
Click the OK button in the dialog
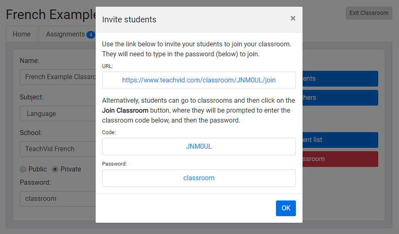pos(286,208)
